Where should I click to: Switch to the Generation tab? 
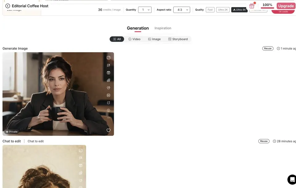click(138, 28)
